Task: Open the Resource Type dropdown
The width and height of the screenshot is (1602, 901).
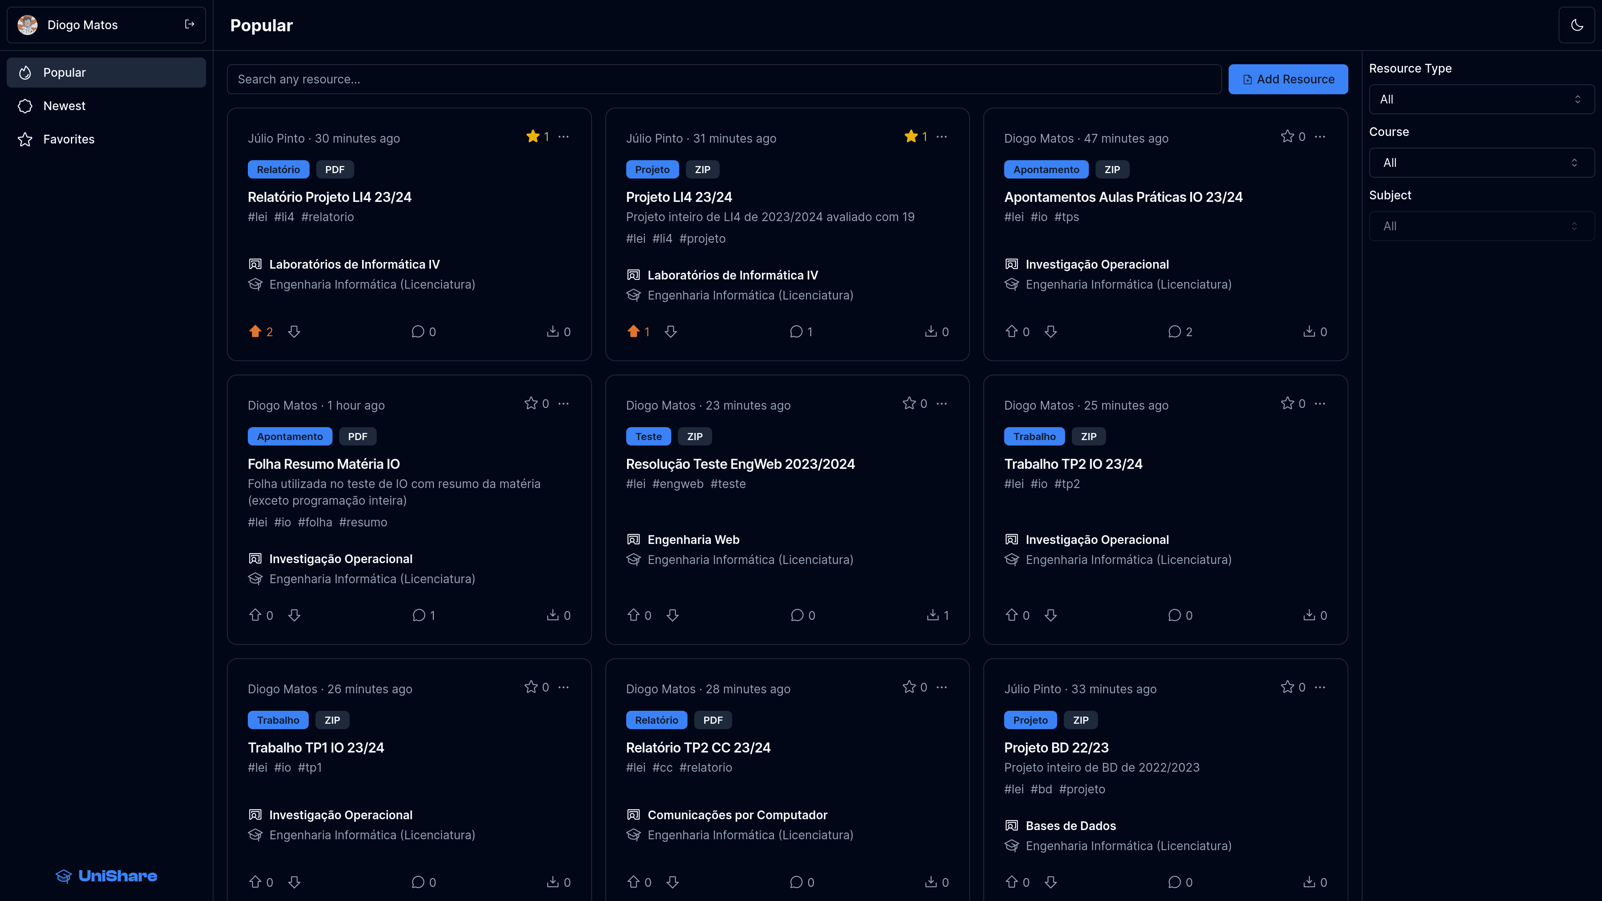Action: (1481, 100)
